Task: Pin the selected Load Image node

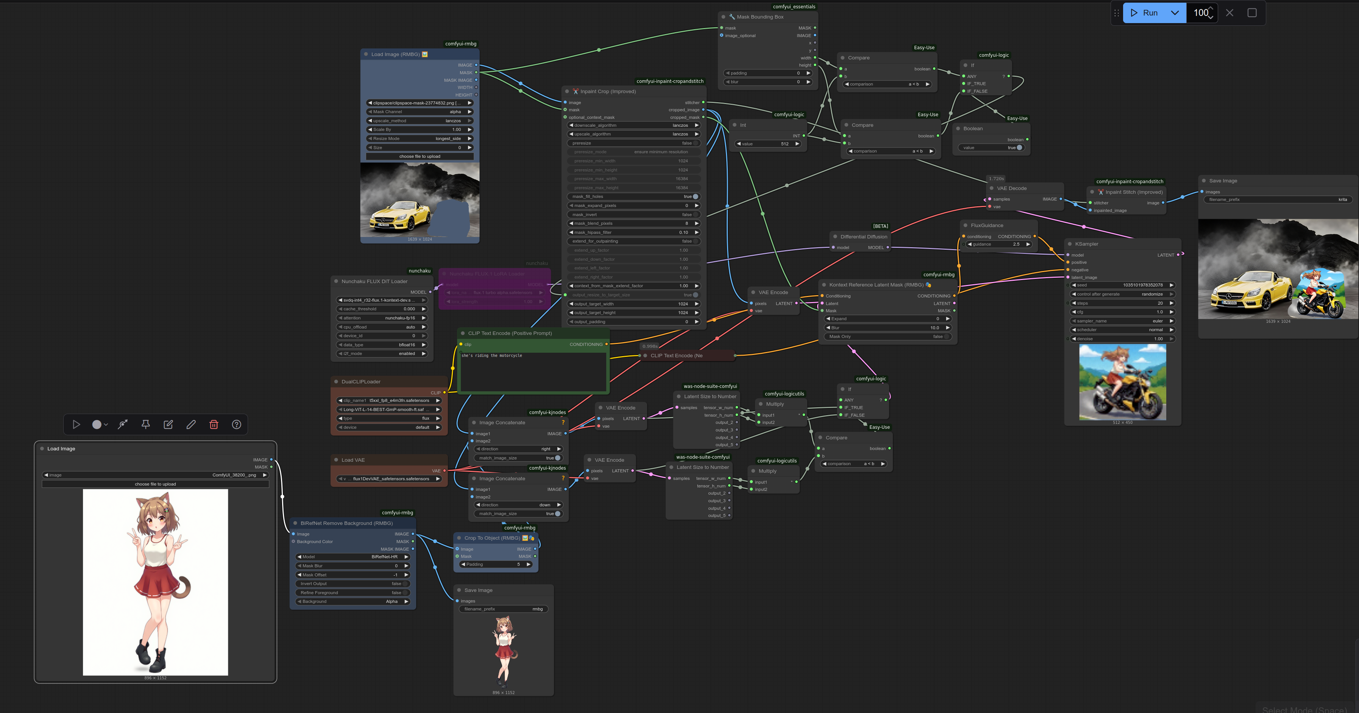Action: click(x=146, y=425)
